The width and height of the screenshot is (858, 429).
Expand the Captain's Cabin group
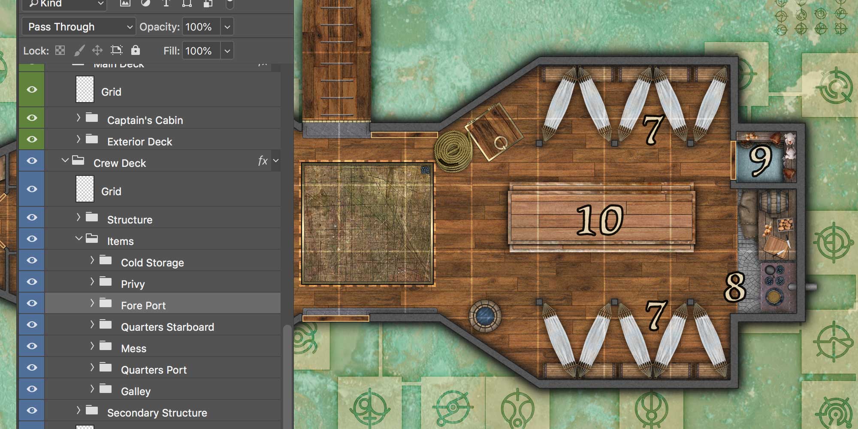[x=78, y=117]
